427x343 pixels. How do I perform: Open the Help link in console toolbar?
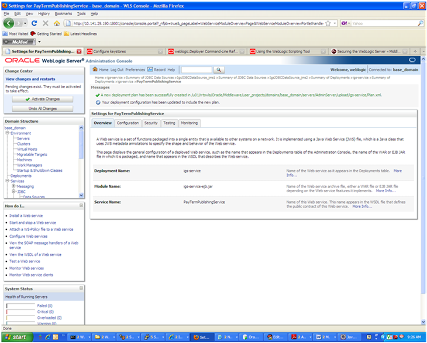coord(171,70)
